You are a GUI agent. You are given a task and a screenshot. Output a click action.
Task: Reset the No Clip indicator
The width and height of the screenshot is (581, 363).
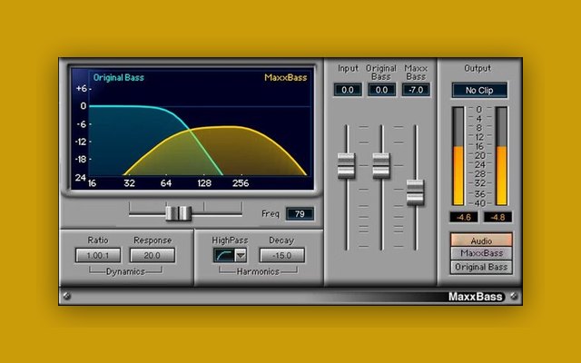479,91
